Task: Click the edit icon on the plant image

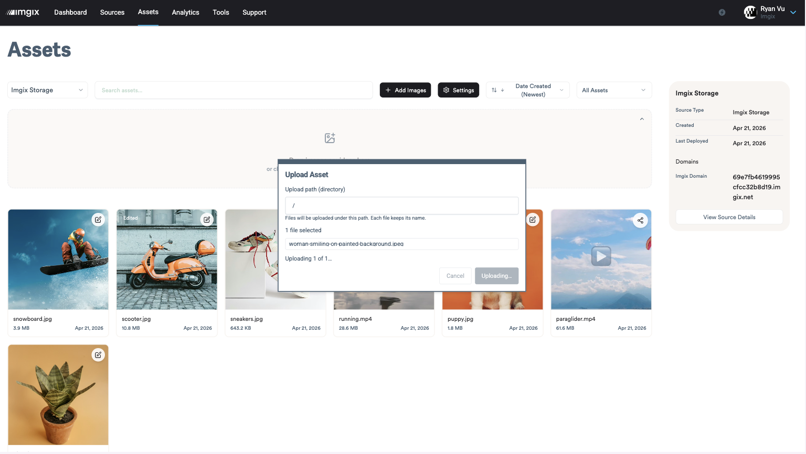Action: 98,355
